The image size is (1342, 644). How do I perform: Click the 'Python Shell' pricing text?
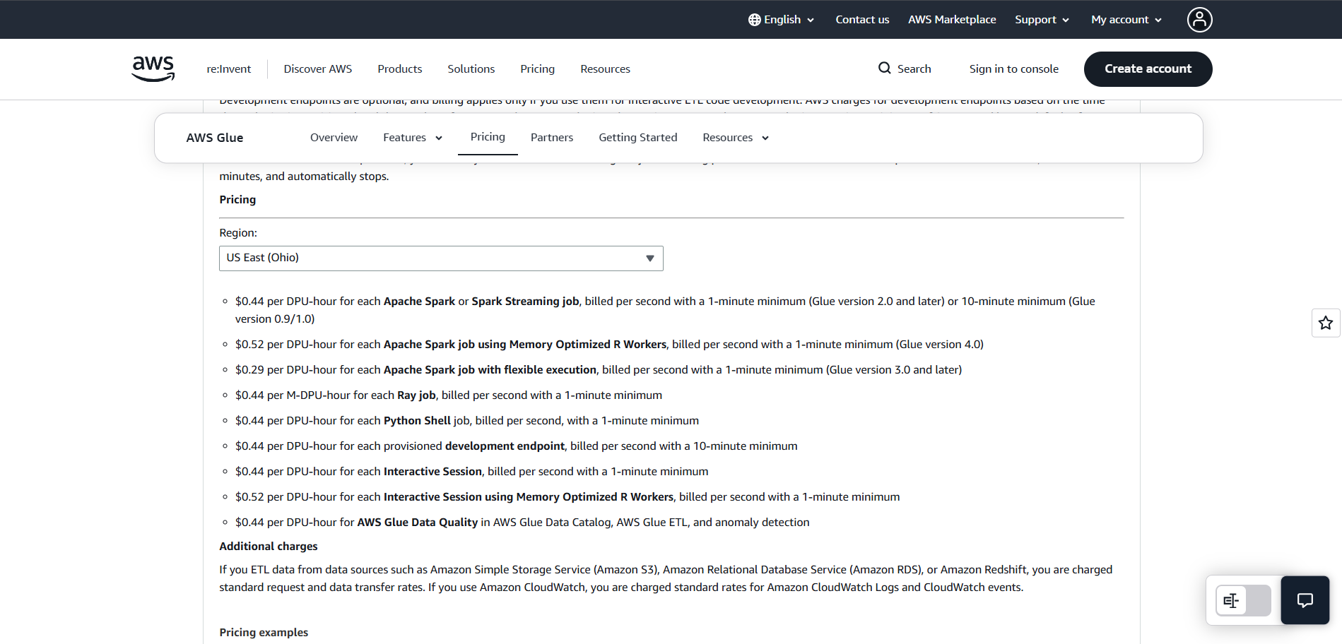click(417, 421)
